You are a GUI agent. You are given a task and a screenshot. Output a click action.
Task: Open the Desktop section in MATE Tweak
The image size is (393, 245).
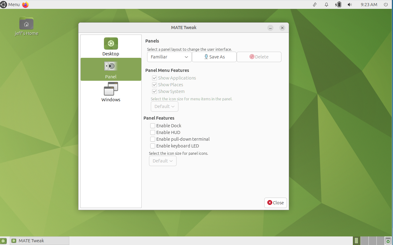[111, 46]
